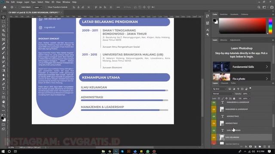Image resolution: width=275 pixels, height=154 pixels.
Task: Open the Color panel options menu
Action: tap(273, 14)
